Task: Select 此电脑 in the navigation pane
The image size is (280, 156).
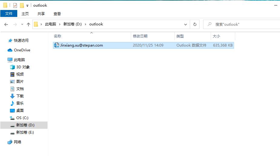Action: (x=19, y=60)
